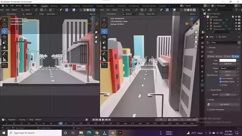
Task: Open Blender from the Windows taskbar
Action: [x=112, y=133]
